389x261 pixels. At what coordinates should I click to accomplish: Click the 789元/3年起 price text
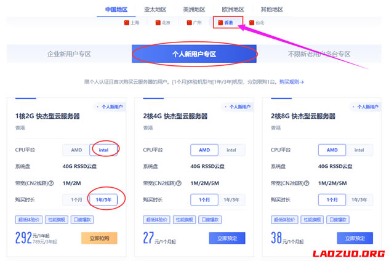[x=45, y=242]
